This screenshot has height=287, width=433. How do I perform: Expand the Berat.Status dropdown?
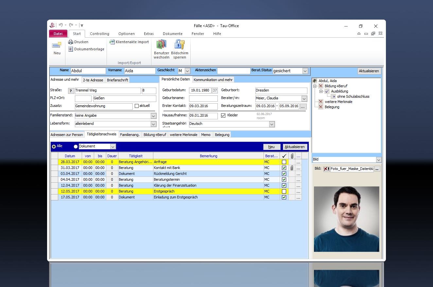pos(305,71)
